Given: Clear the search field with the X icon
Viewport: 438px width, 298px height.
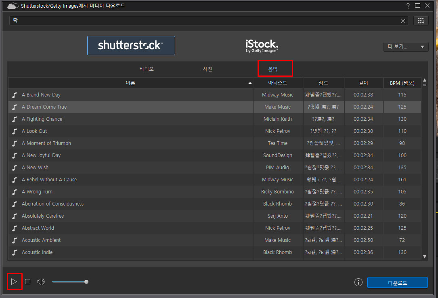Looking at the screenshot, I should point(403,21).
